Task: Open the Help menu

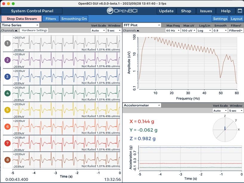Action: click(226, 11)
